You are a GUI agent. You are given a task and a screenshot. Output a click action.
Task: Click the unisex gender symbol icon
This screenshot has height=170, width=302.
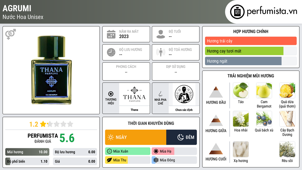coord(10,34)
